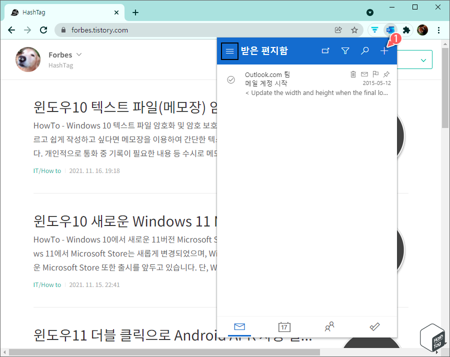This screenshot has width=450, height=357.
Task: Click IT/How to category dated 2021. 11. 15.
Action: click(47, 284)
